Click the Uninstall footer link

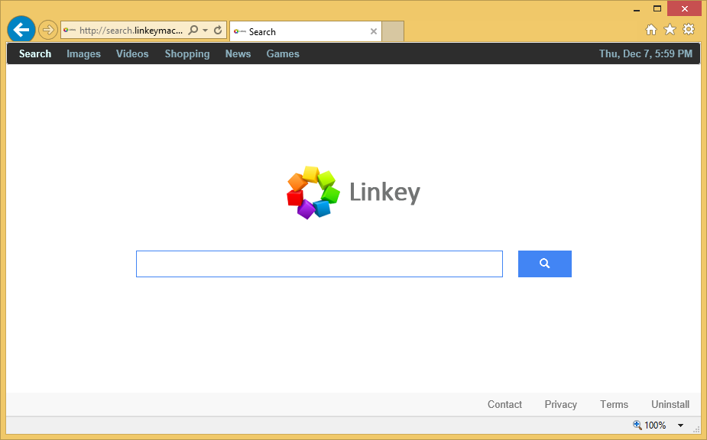pyautogui.click(x=670, y=405)
